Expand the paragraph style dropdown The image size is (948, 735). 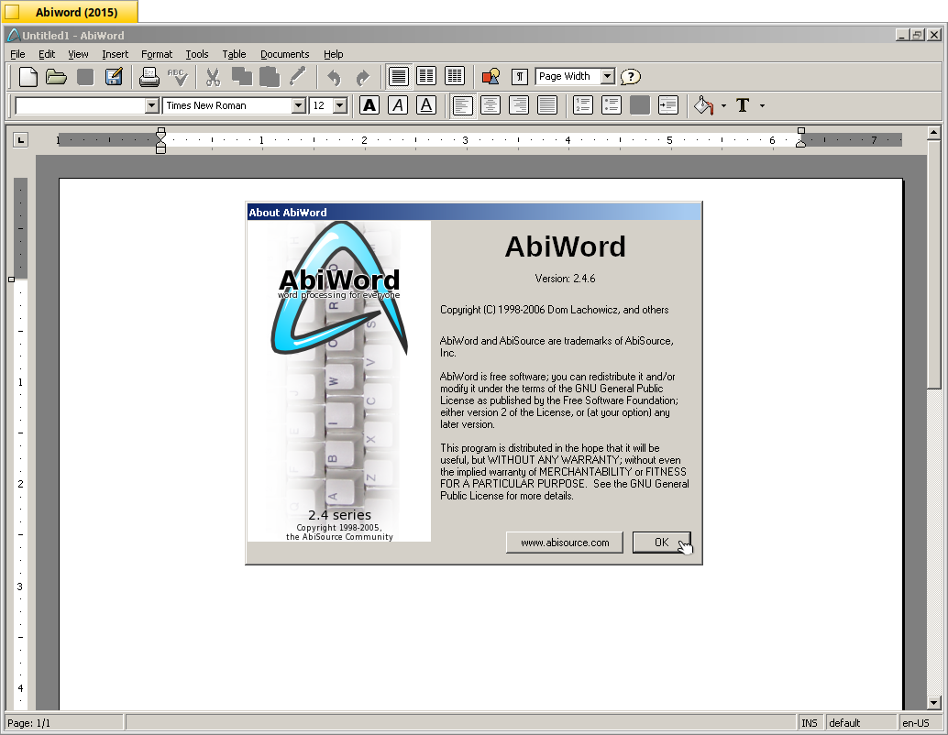[152, 105]
